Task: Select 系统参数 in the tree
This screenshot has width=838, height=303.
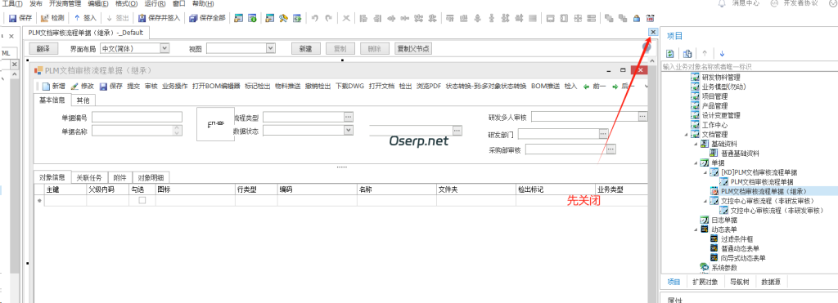Action: [x=724, y=268]
